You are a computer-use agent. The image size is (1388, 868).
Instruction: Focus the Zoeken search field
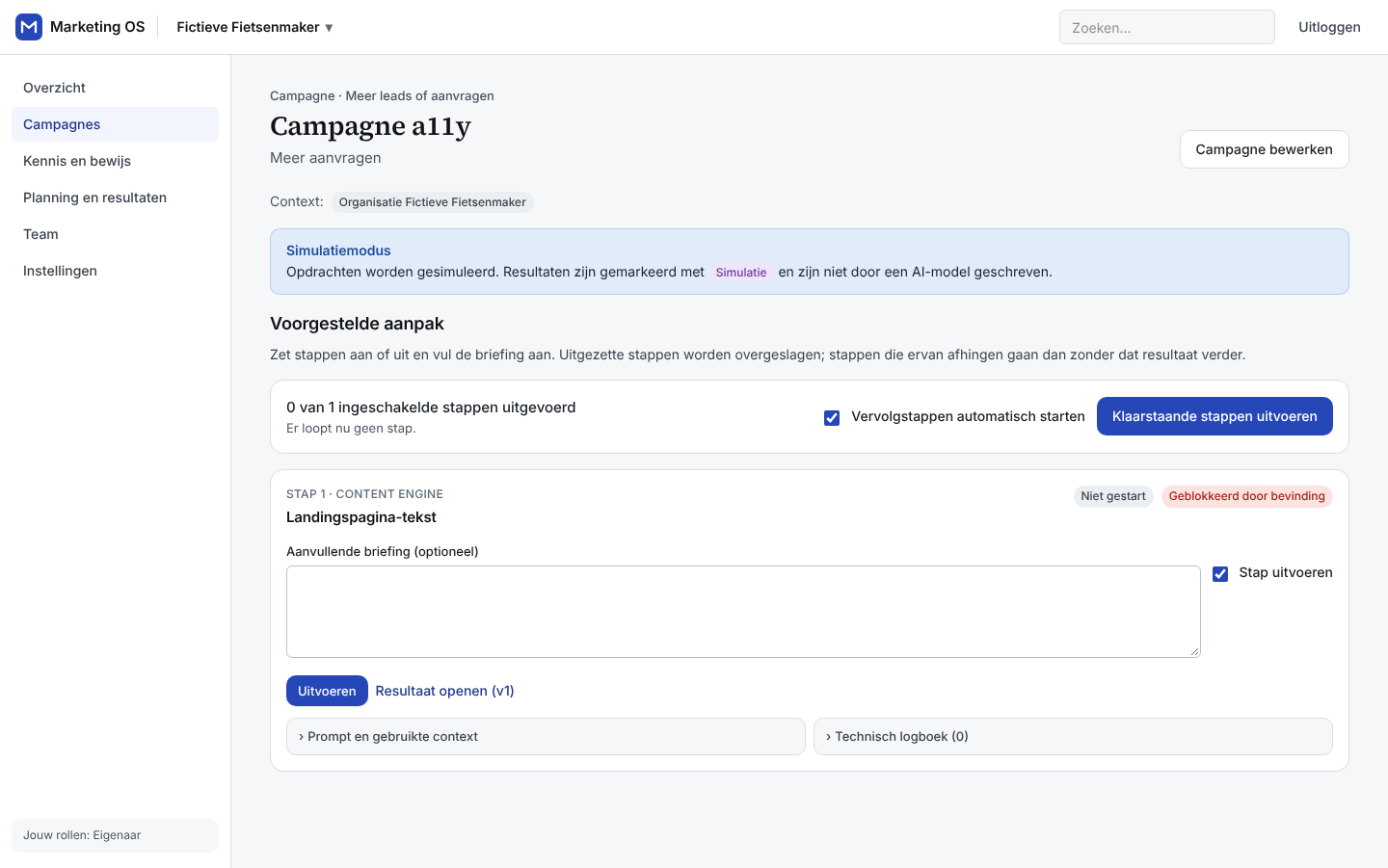pos(1166,27)
